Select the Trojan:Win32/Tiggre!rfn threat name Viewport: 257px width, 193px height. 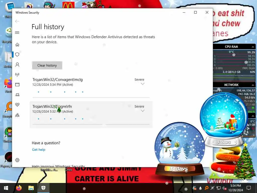[x=52, y=107]
